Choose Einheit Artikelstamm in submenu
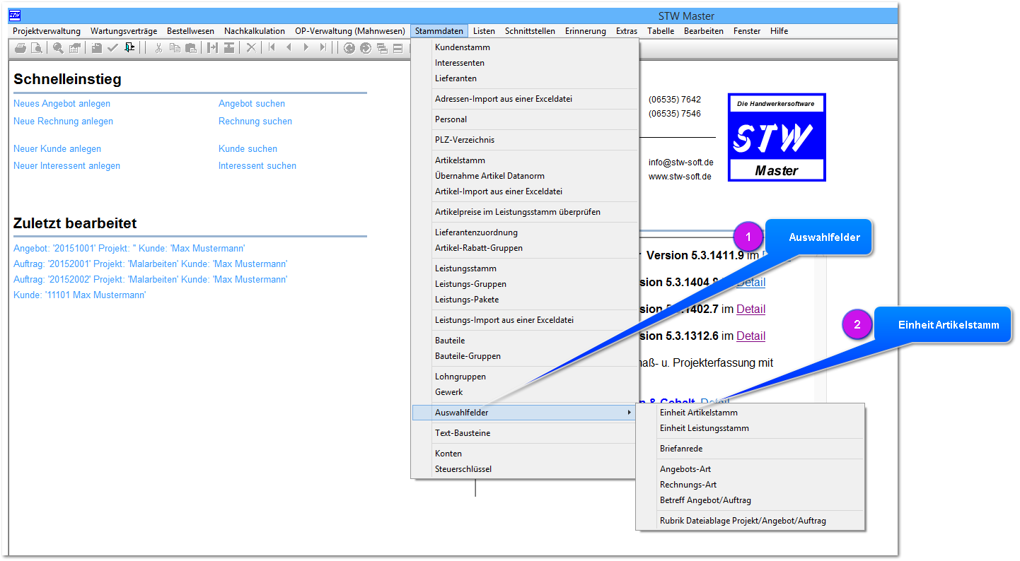The width and height of the screenshot is (1020, 561). coord(699,413)
